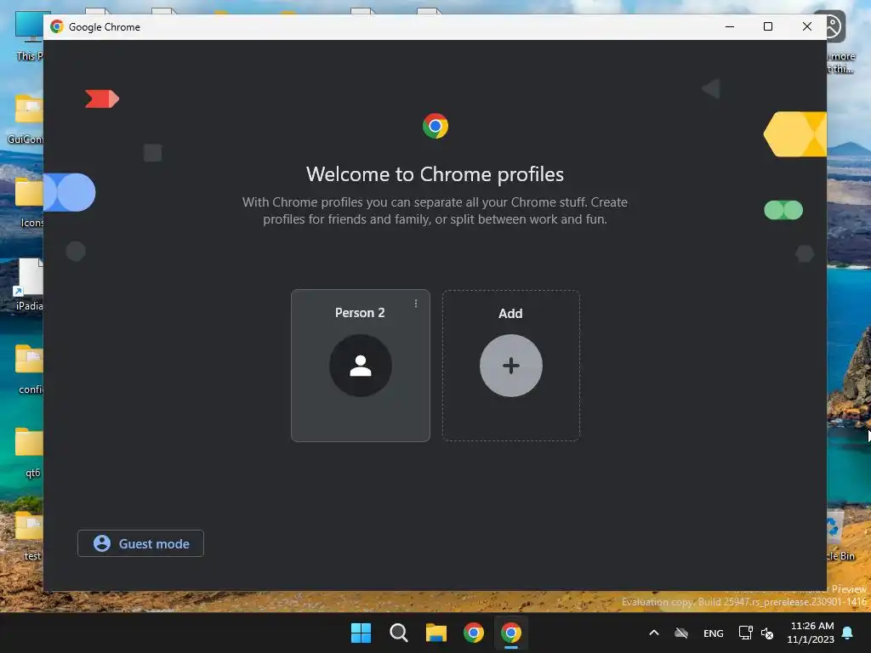The height and width of the screenshot is (653, 871).
Task: Open the network display tray icon
Action: 745,633
